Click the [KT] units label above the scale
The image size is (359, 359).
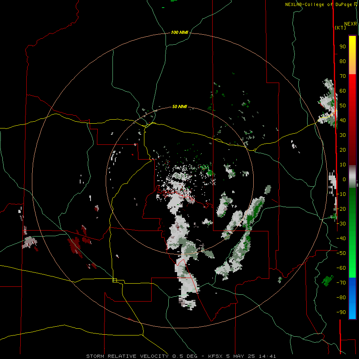pyautogui.click(x=340, y=28)
